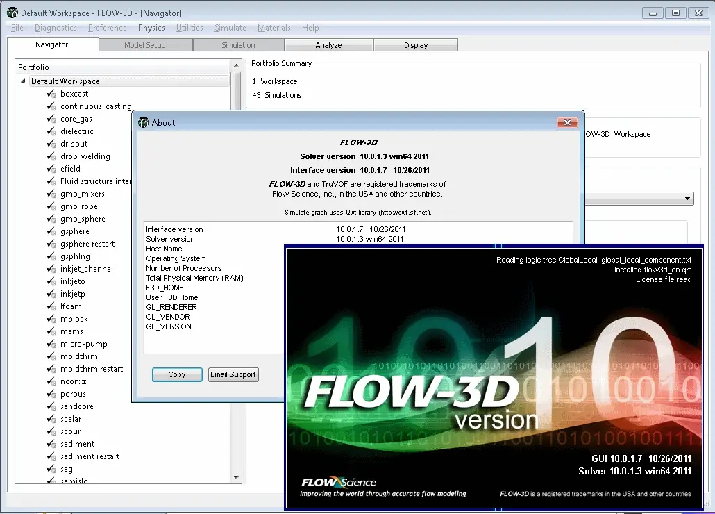Switch to the Navigator tab
The height and width of the screenshot is (514, 715).
coord(52,44)
